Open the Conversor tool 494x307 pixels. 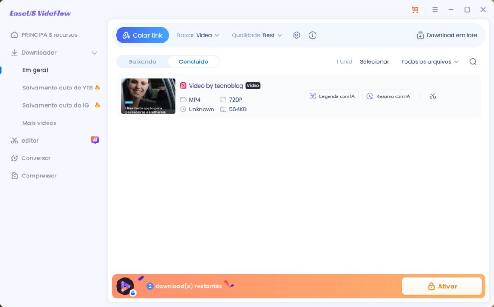pos(35,158)
